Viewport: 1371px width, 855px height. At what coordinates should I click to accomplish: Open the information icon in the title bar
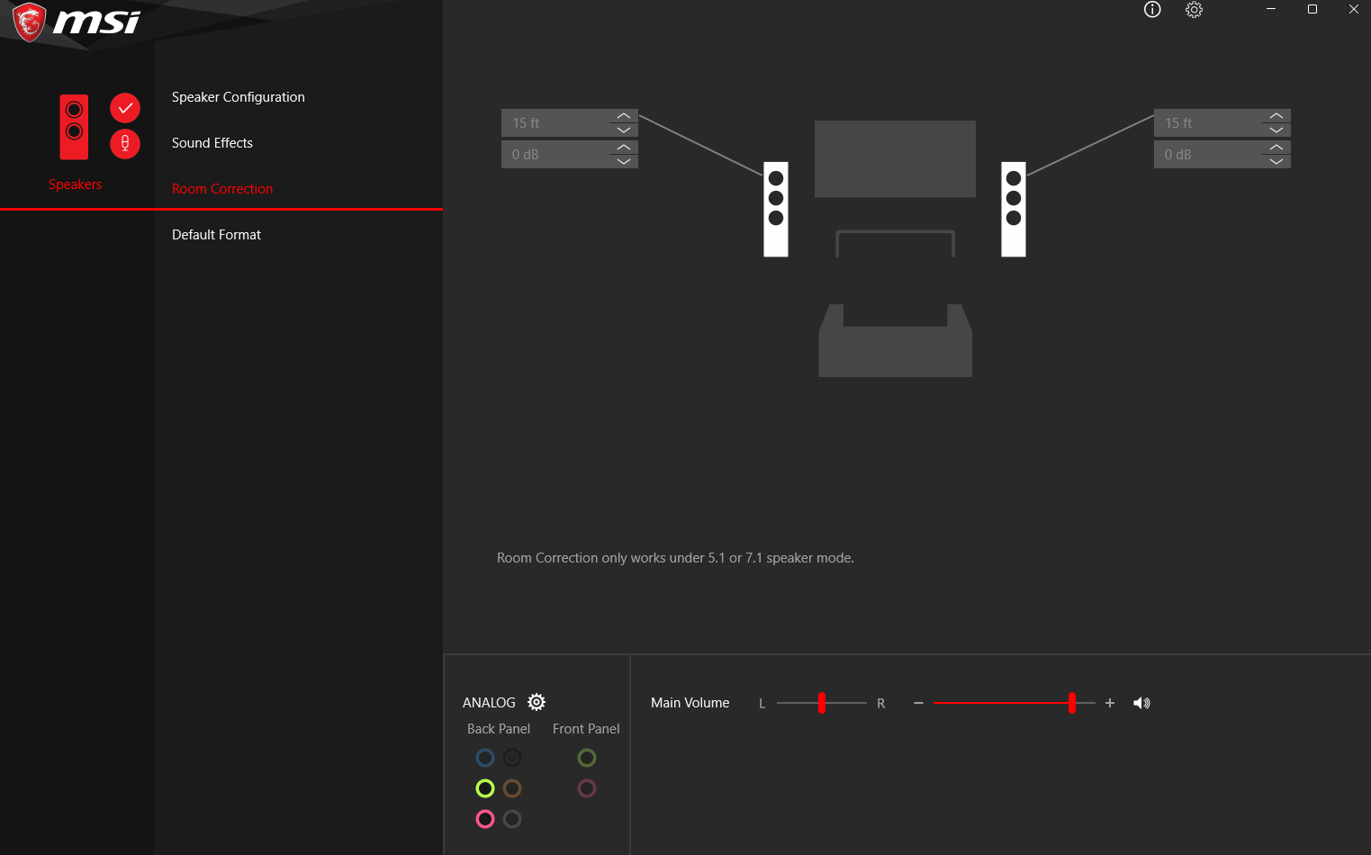(1152, 9)
